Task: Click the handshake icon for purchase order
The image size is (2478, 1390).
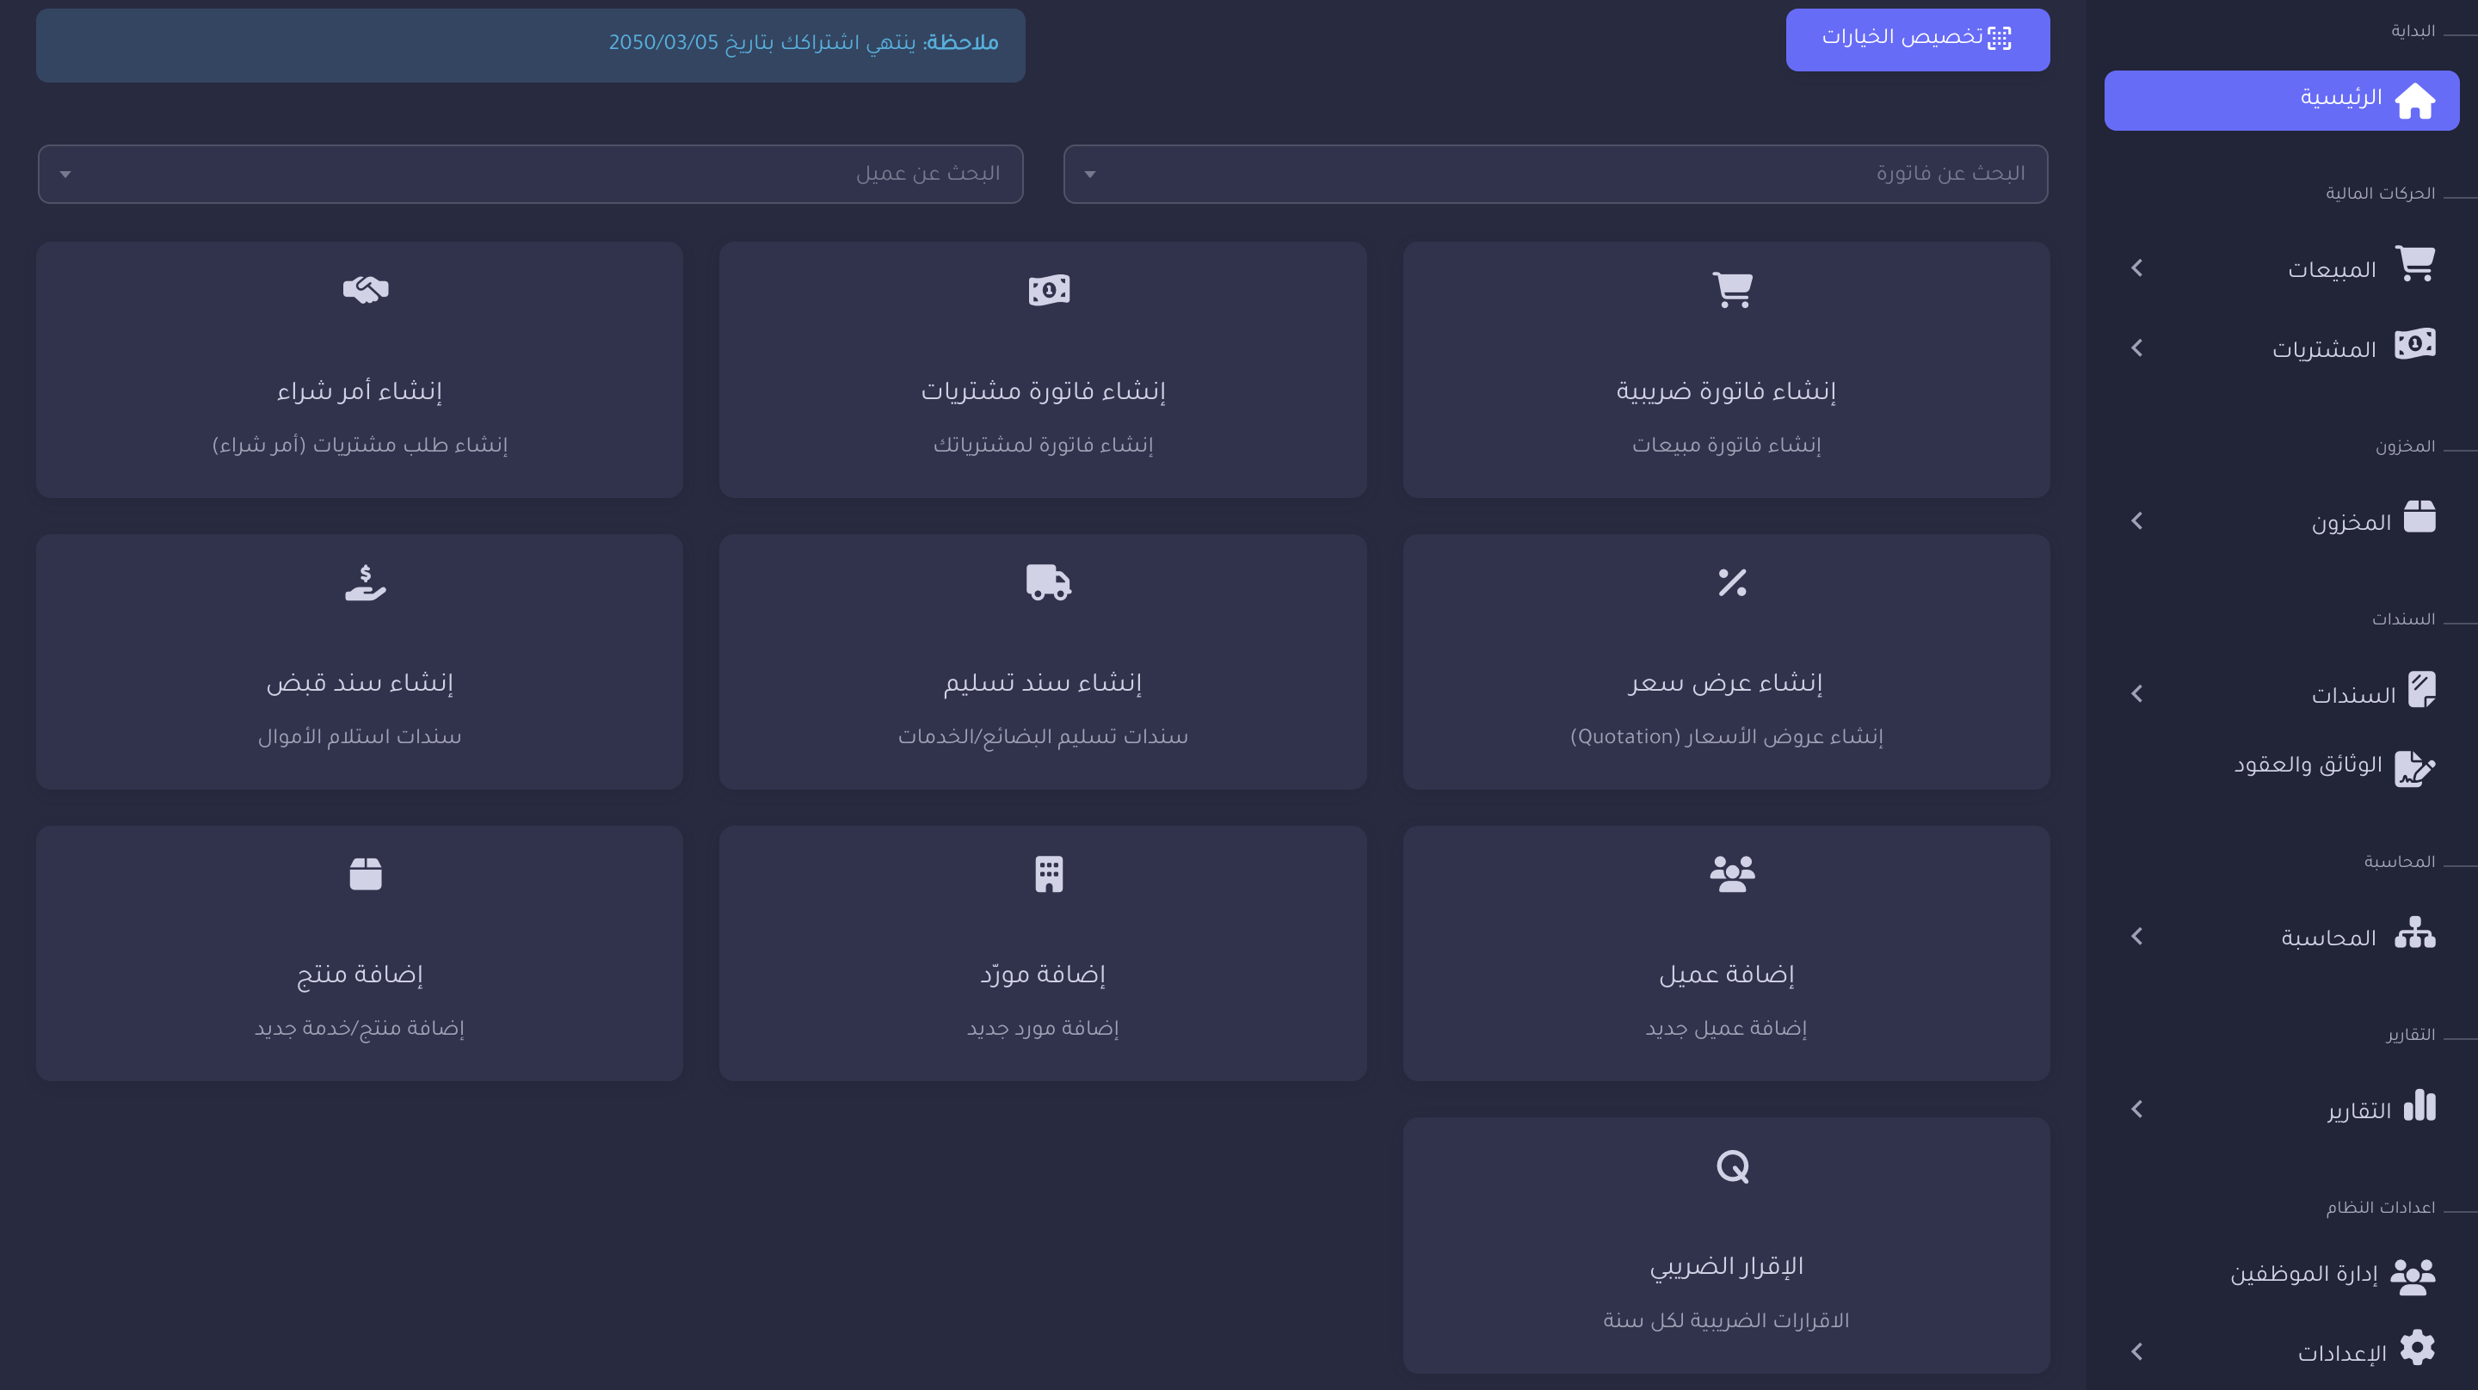Action: (x=366, y=290)
